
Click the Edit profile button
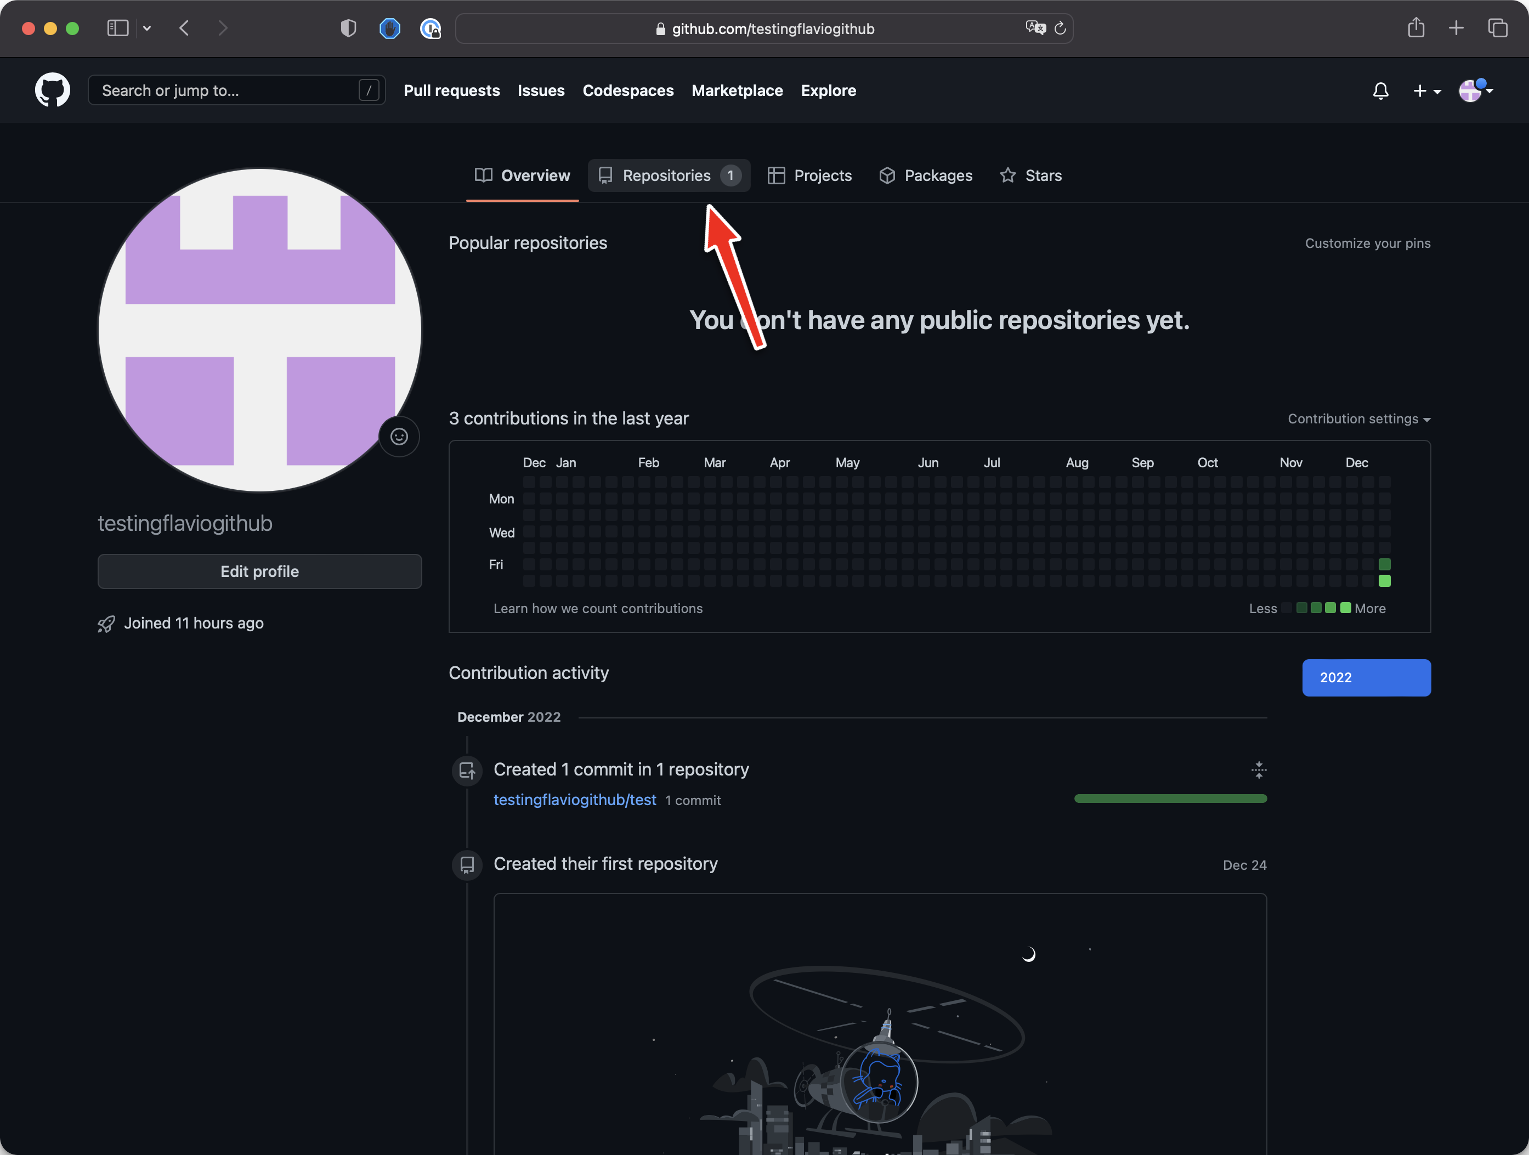click(x=259, y=571)
